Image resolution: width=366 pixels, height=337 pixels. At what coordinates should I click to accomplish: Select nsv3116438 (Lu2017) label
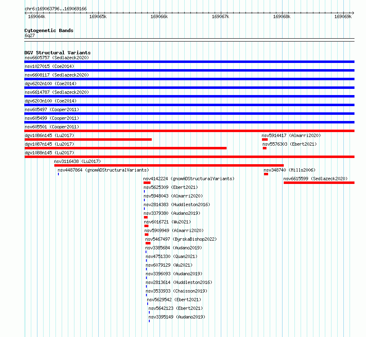77,161
